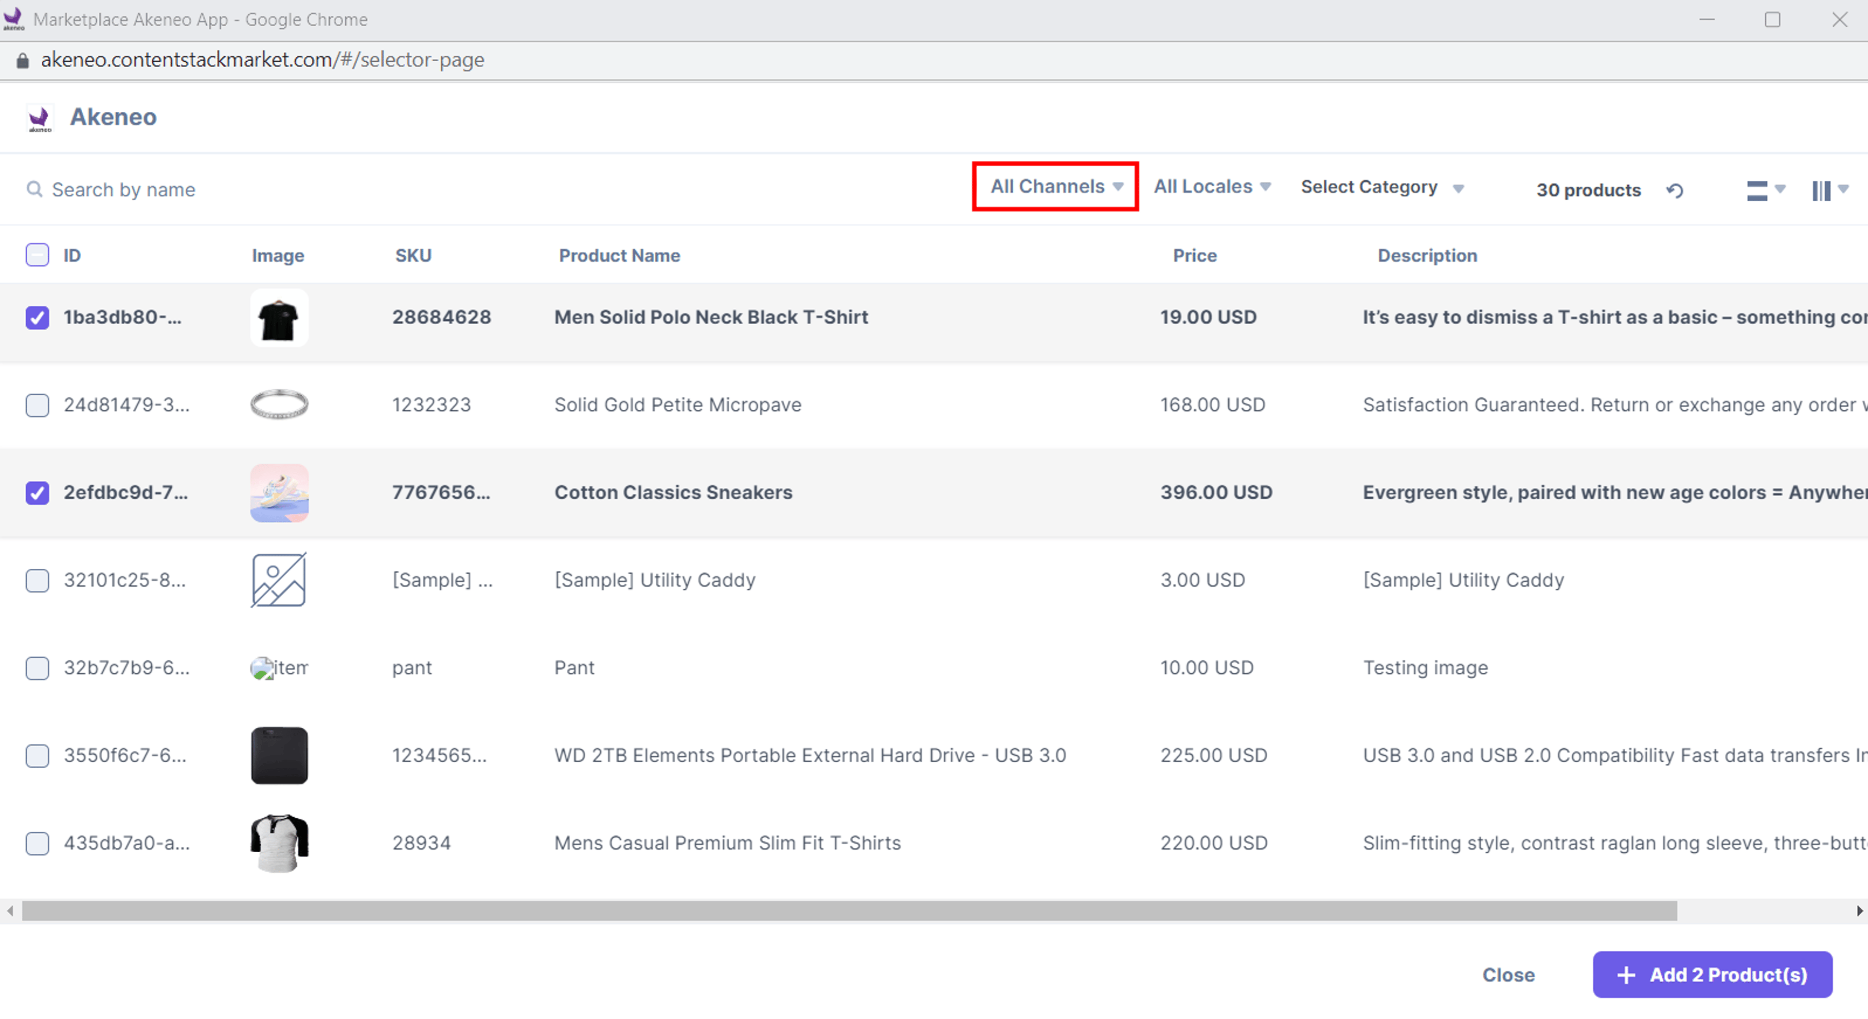Click price 396.00 USD
1868x1019 pixels.
[1216, 493]
